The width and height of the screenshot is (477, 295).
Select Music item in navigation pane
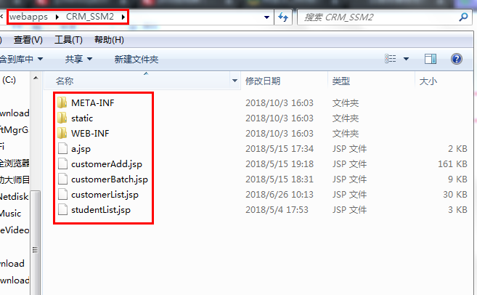click(x=11, y=213)
